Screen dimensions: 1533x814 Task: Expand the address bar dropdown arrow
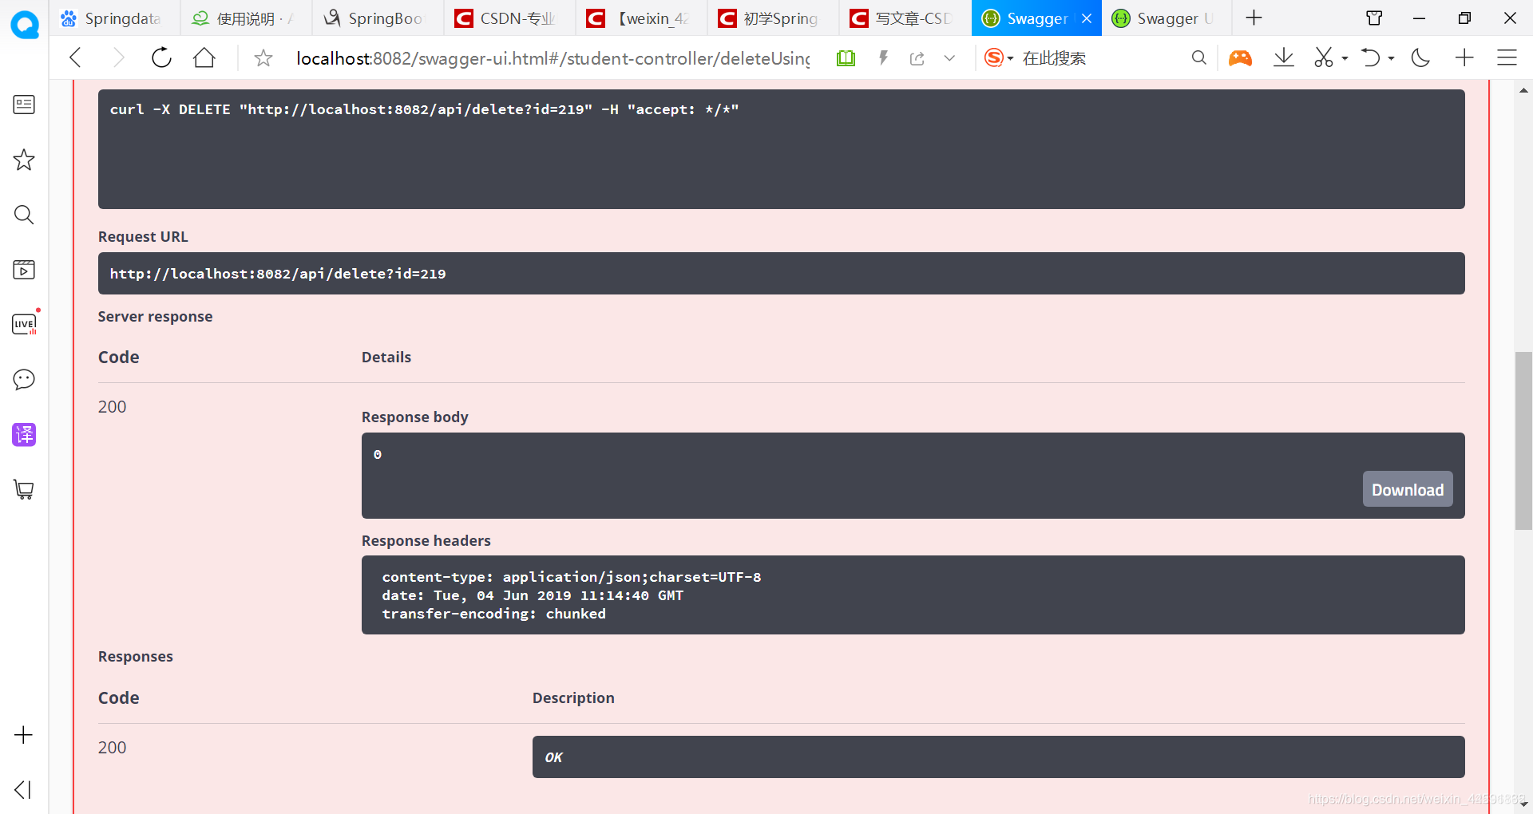(x=949, y=57)
